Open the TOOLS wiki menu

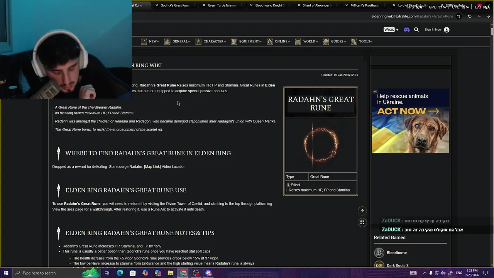point(362,41)
